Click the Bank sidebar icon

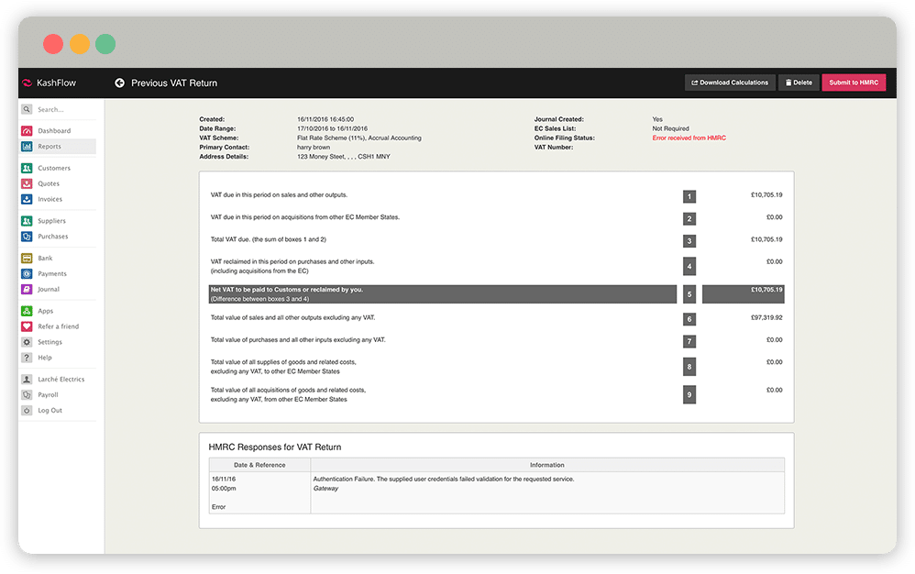point(27,259)
